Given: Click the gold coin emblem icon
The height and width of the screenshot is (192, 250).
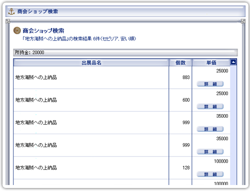Looking at the screenshot, I should [17, 30].
